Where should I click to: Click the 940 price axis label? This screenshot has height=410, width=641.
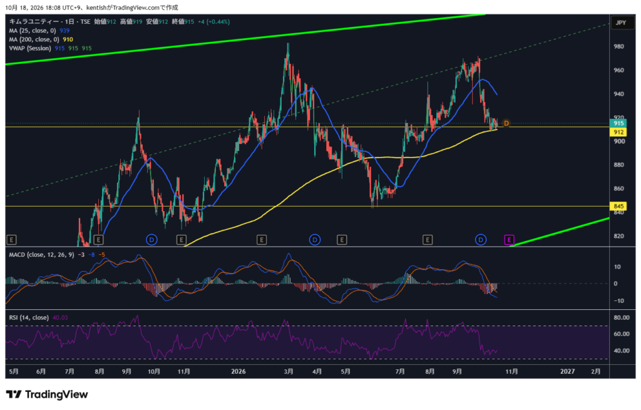coord(618,94)
